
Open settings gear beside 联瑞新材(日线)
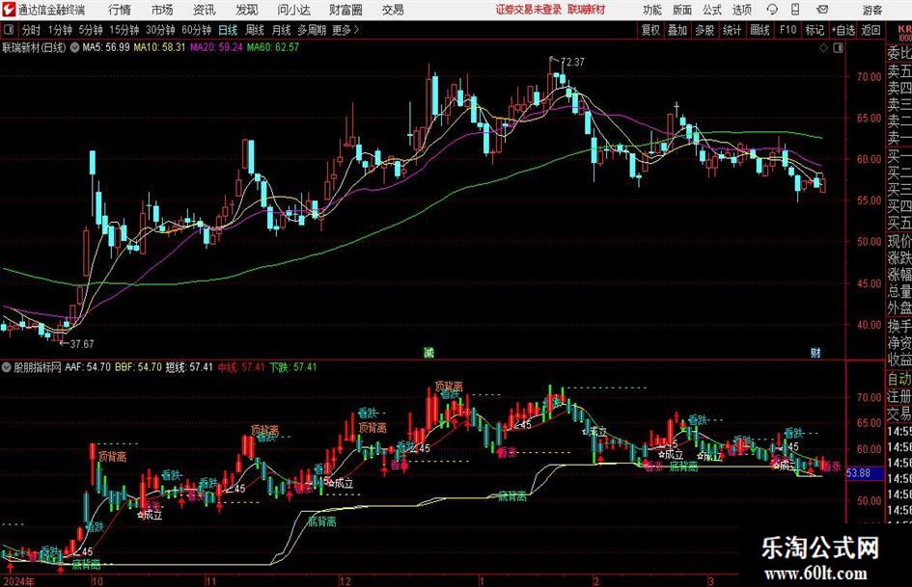74,47
